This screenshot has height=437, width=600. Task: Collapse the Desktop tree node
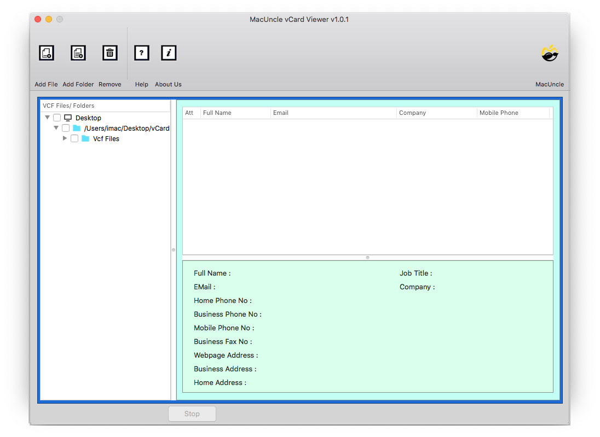pyautogui.click(x=48, y=118)
